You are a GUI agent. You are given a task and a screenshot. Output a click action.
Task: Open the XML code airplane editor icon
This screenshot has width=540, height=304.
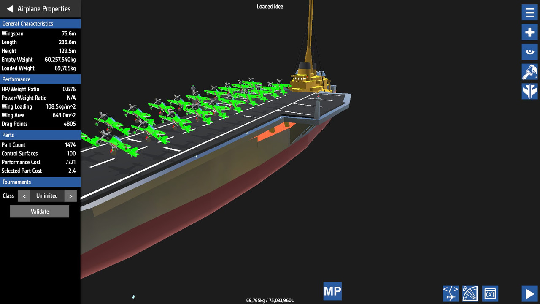(451, 293)
